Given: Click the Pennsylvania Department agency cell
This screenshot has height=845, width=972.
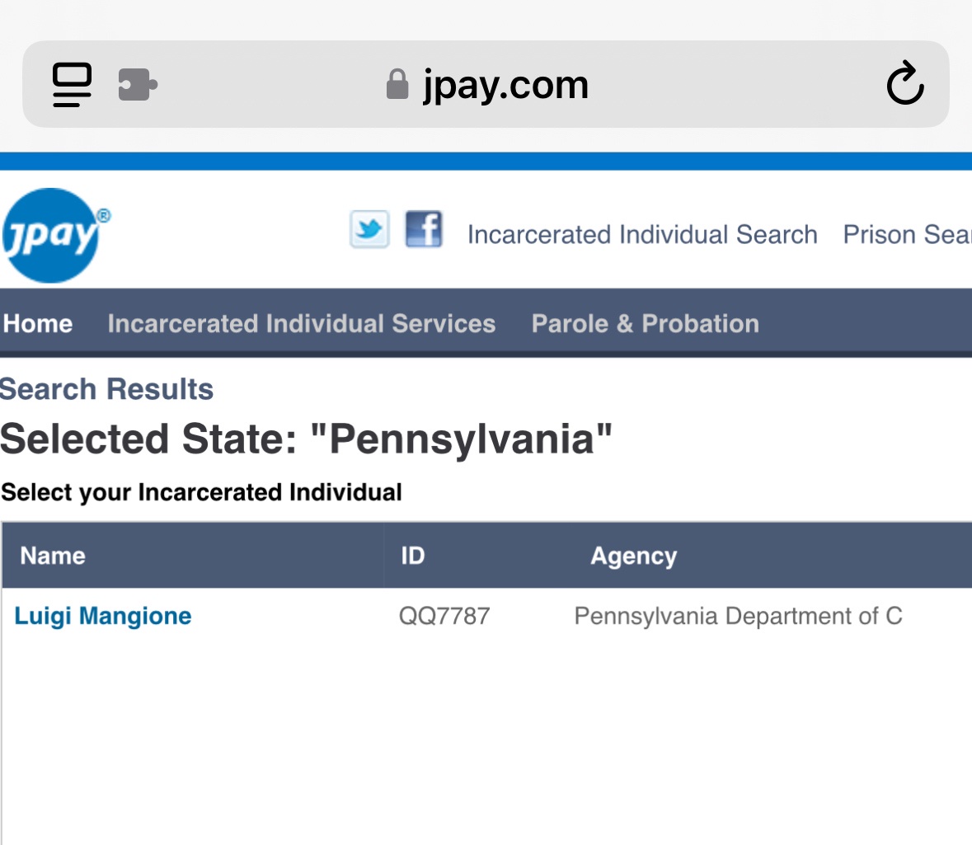Looking at the screenshot, I should pyautogui.click(x=739, y=617).
